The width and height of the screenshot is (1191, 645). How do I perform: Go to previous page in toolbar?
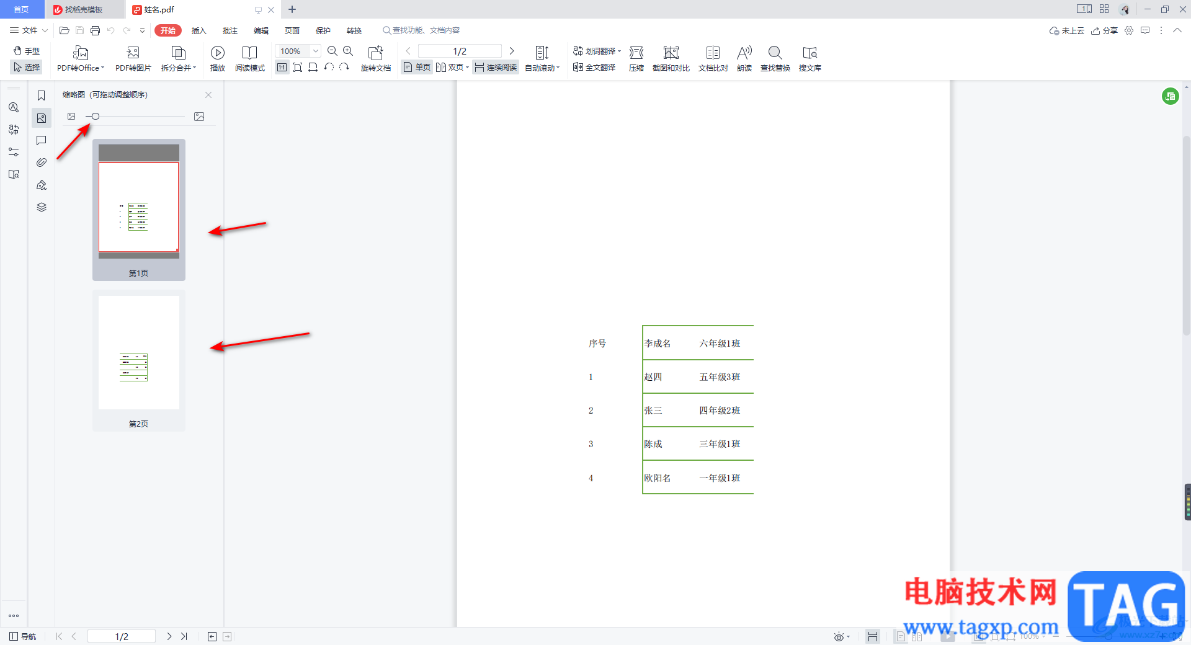(x=408, y=51)
